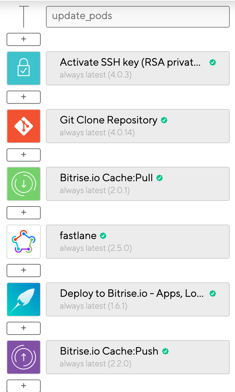Click the Cache:Pull download icon
This screenshot has width=235, height=392.
(24, 184)
